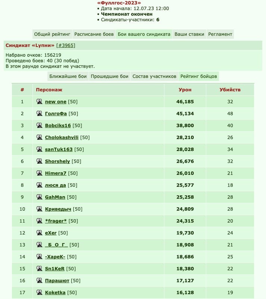Show Ближайшие бои sub-tab
The image size is (266, 299).
click(x=68, y=76)
